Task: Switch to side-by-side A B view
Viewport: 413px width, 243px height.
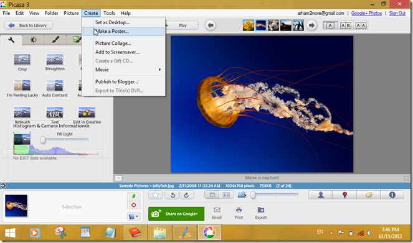Action: (346, 25)
